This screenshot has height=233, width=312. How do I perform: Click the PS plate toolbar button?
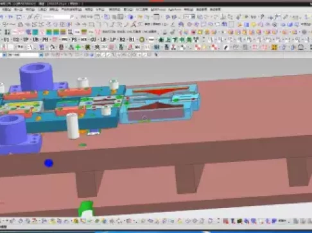[74, 40]
